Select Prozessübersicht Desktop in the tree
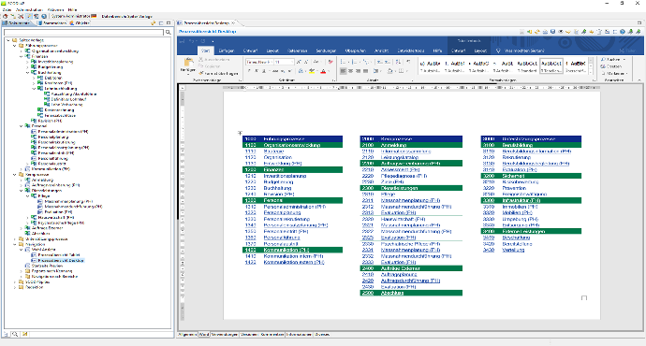This screenshot has width=646, height=346. (x=61, y=260)
